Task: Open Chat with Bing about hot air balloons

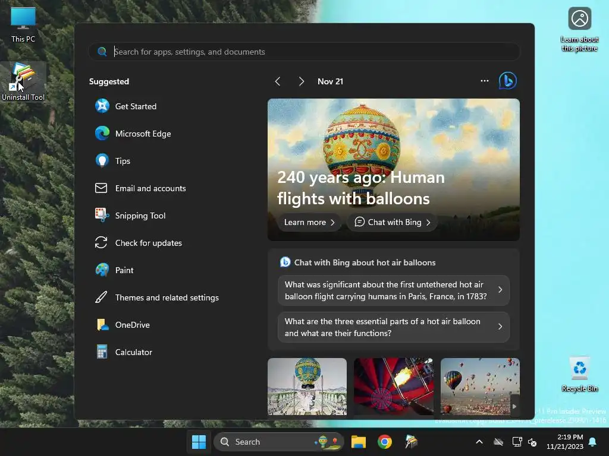Action: click(365, 262)
